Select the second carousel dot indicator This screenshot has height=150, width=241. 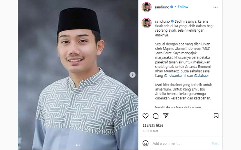tap(79, 145)
